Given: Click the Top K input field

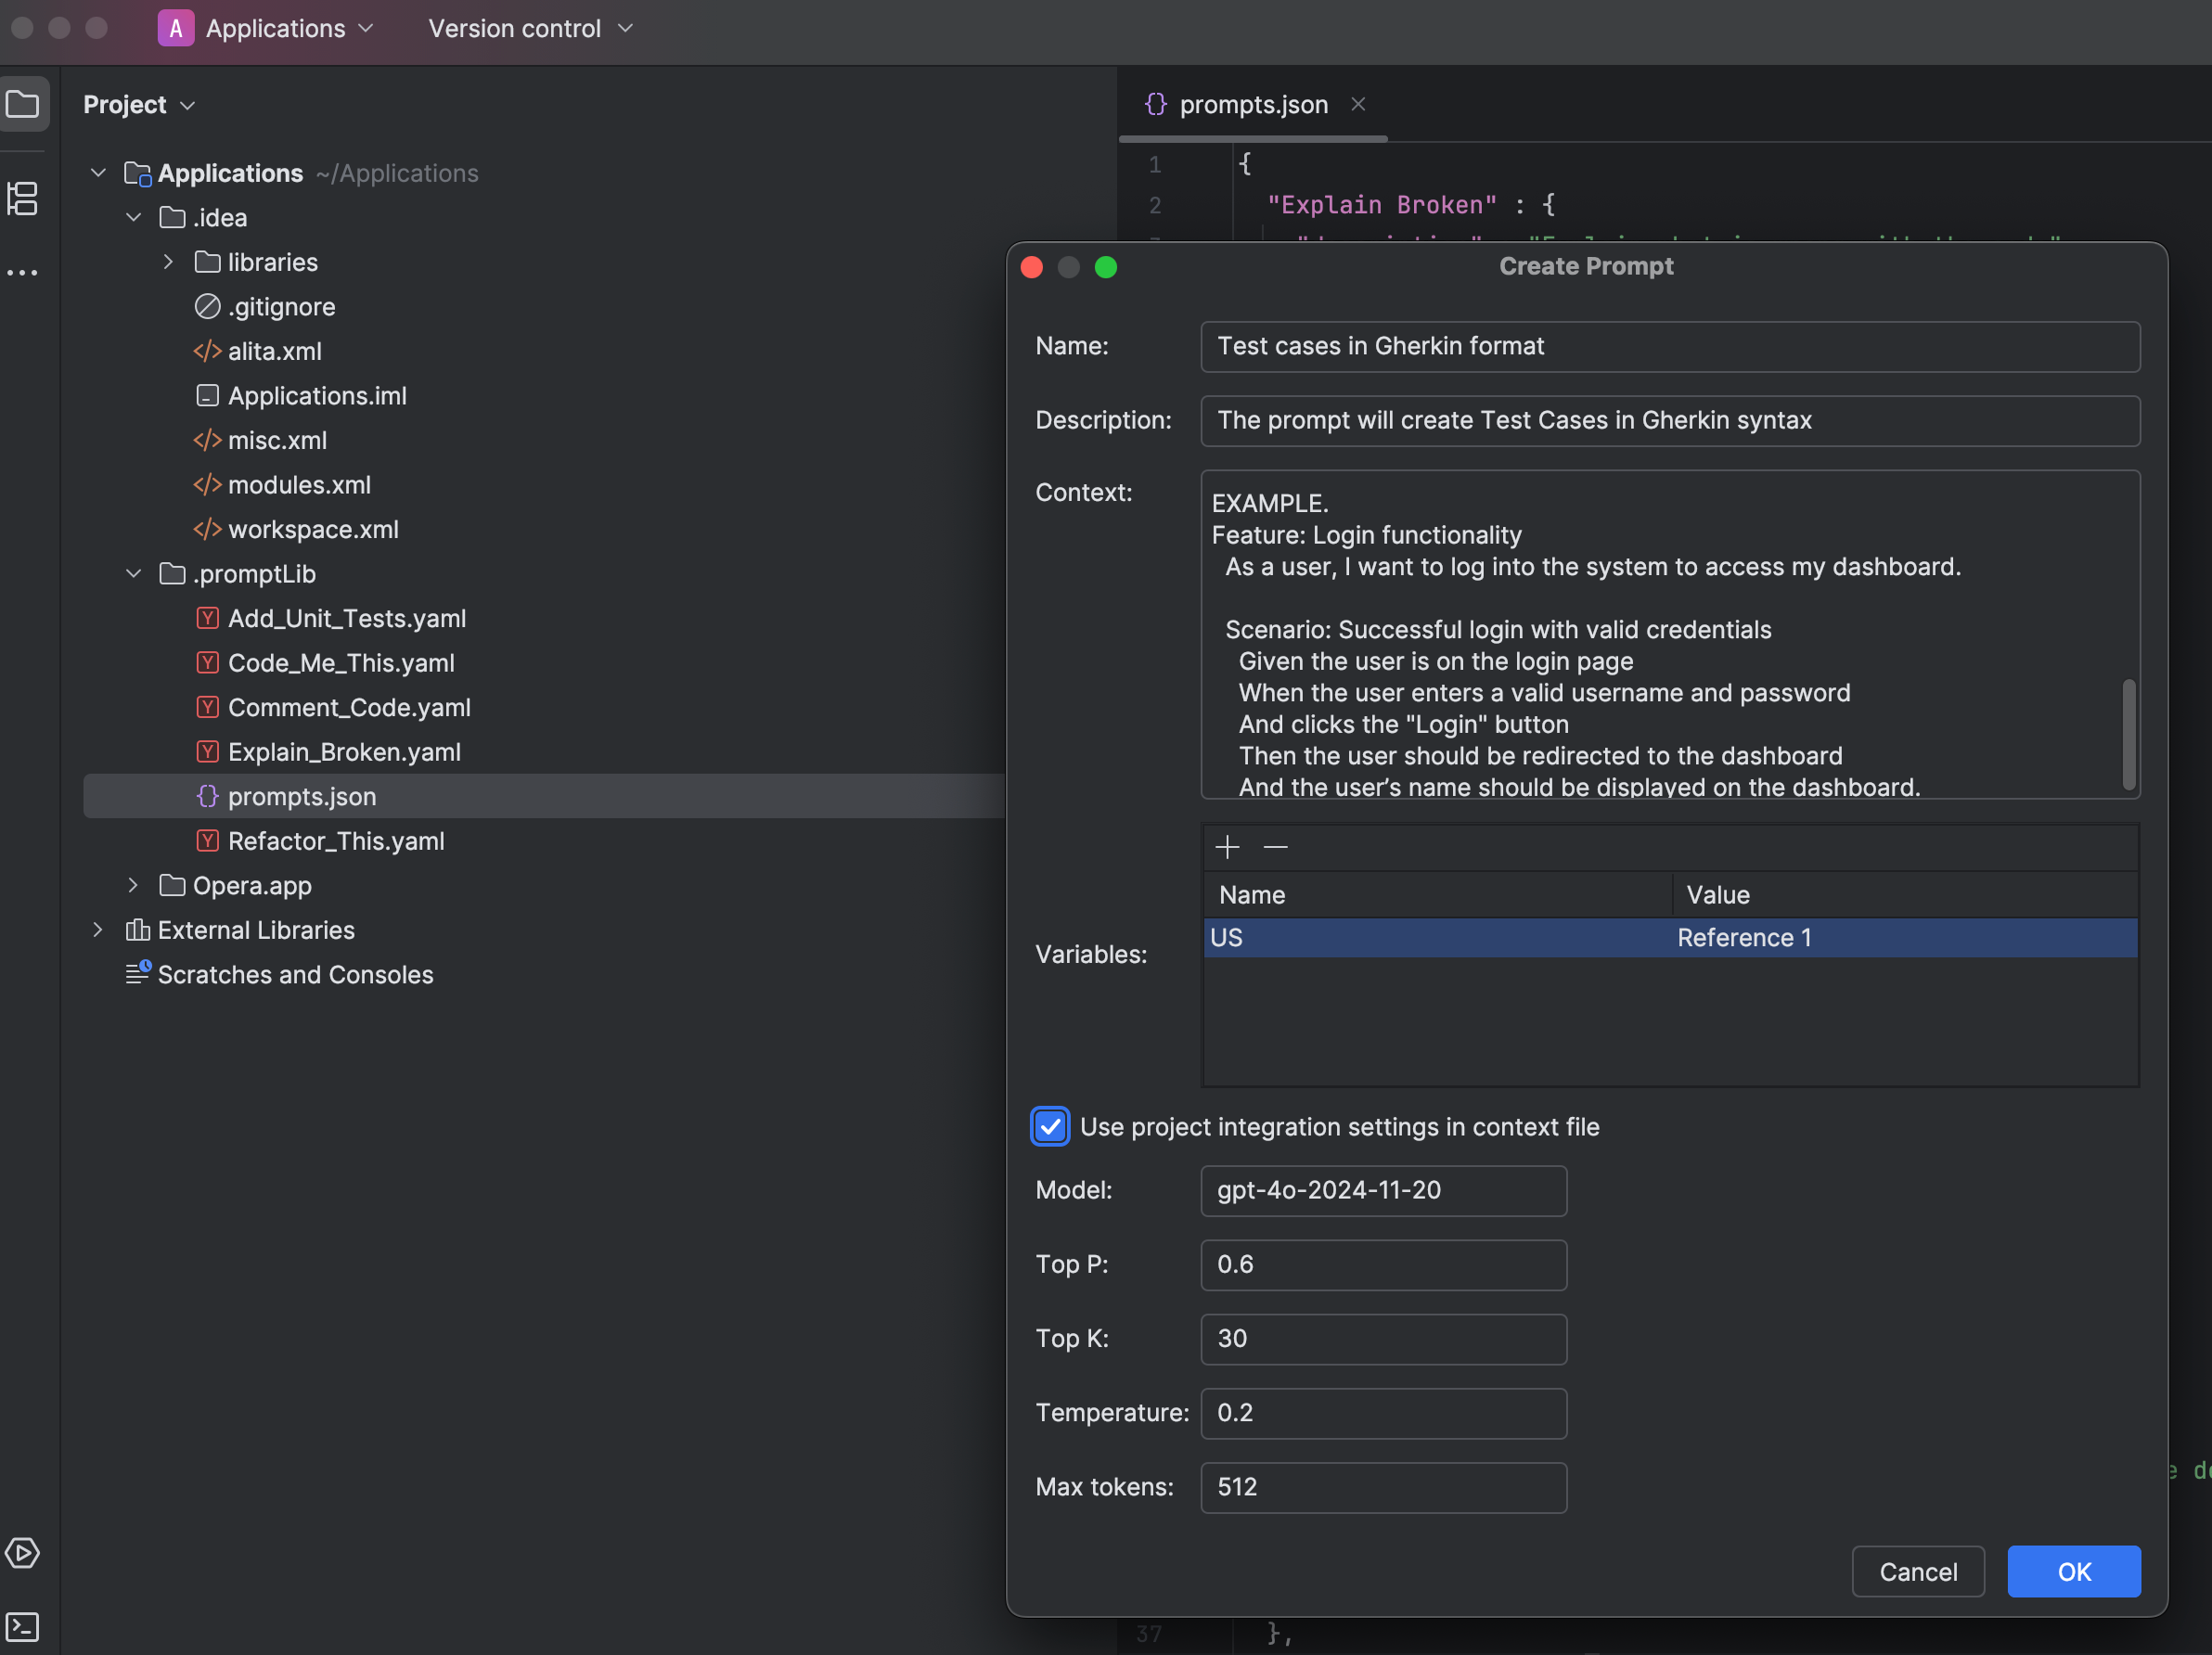Looking at the screenshot, I should pyautogui.click(x=1384, y=1339).
